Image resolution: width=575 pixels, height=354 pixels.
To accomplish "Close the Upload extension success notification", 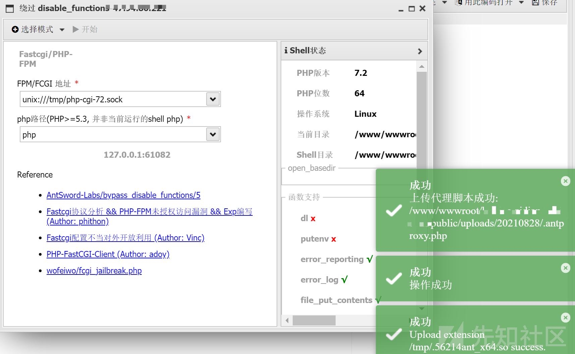I will coord(565,317).
